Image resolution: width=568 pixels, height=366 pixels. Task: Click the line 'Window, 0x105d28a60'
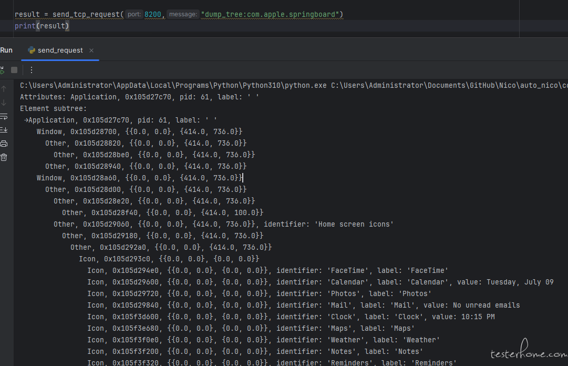point(139,178)
